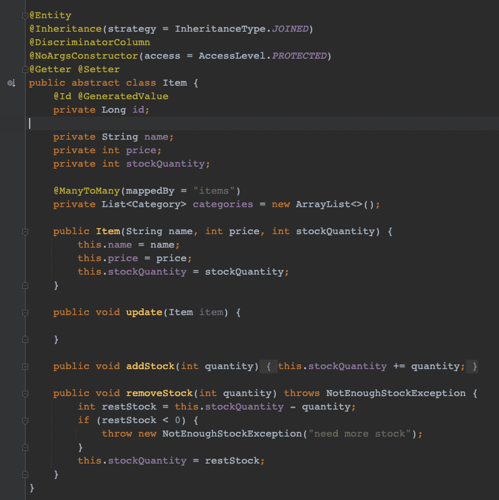Screen dimensions: 499x500
Task: Click the "items" string literal
Action: [214, 191]
